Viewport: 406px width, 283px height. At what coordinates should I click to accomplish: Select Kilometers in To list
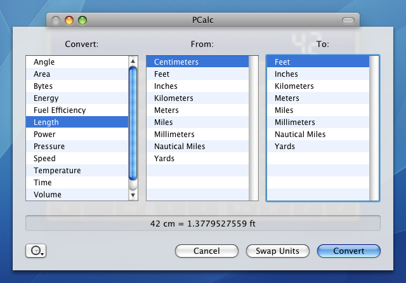click(318, 86)
